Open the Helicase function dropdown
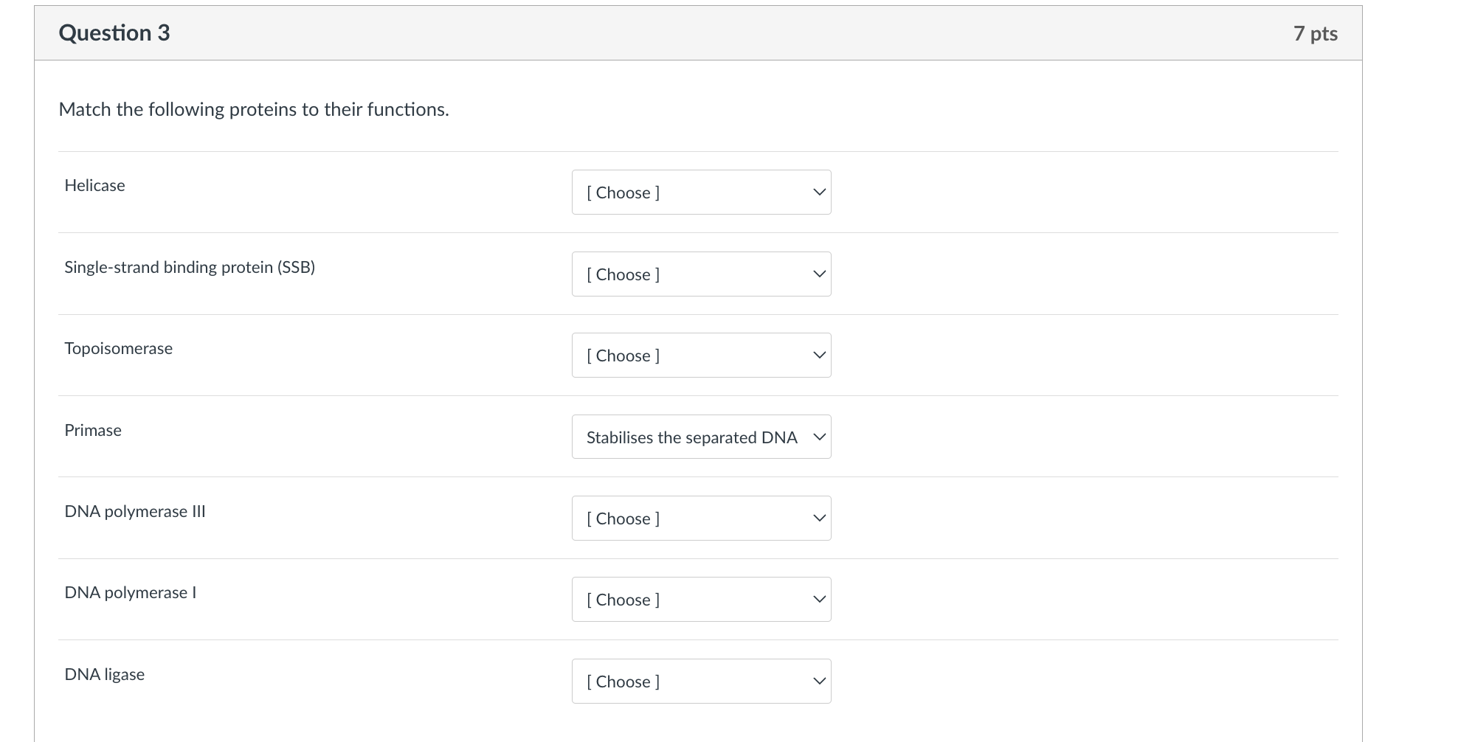This screenshot has width=1458, height=742. [700, 193]
